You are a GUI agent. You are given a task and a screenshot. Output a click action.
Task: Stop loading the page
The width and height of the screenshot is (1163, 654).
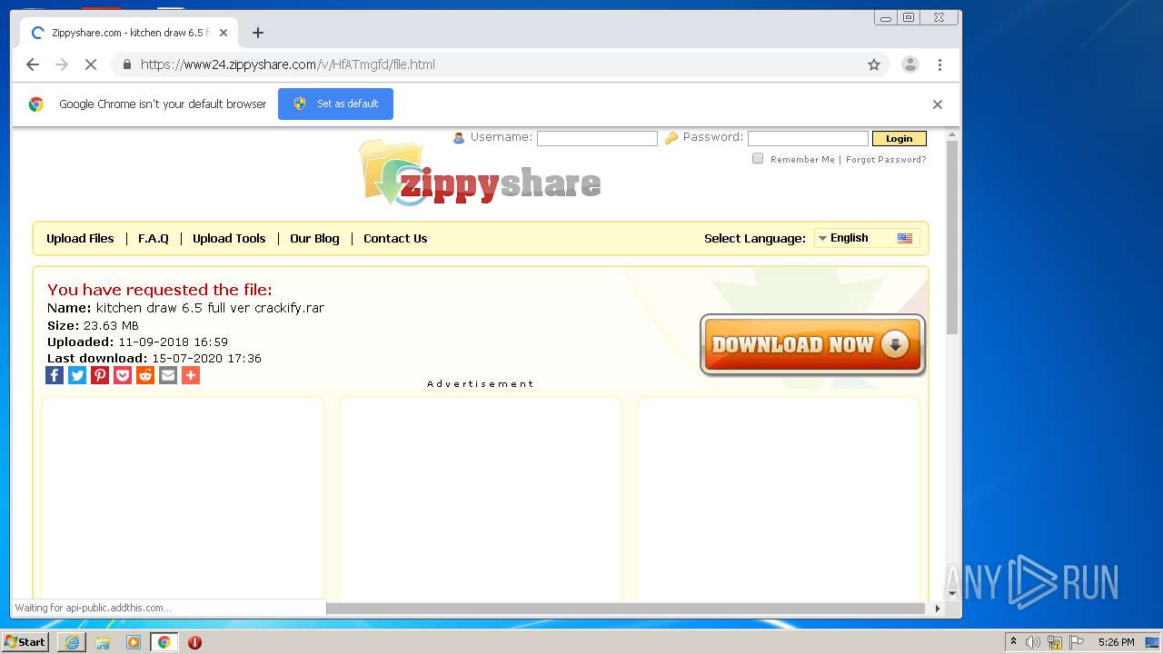91,64
